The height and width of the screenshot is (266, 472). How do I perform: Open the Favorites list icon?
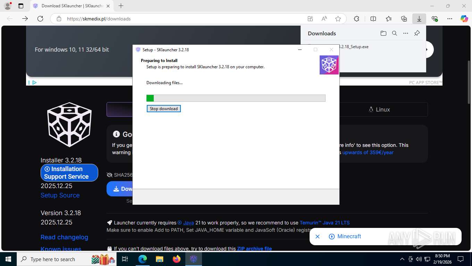tap(389, 19)
